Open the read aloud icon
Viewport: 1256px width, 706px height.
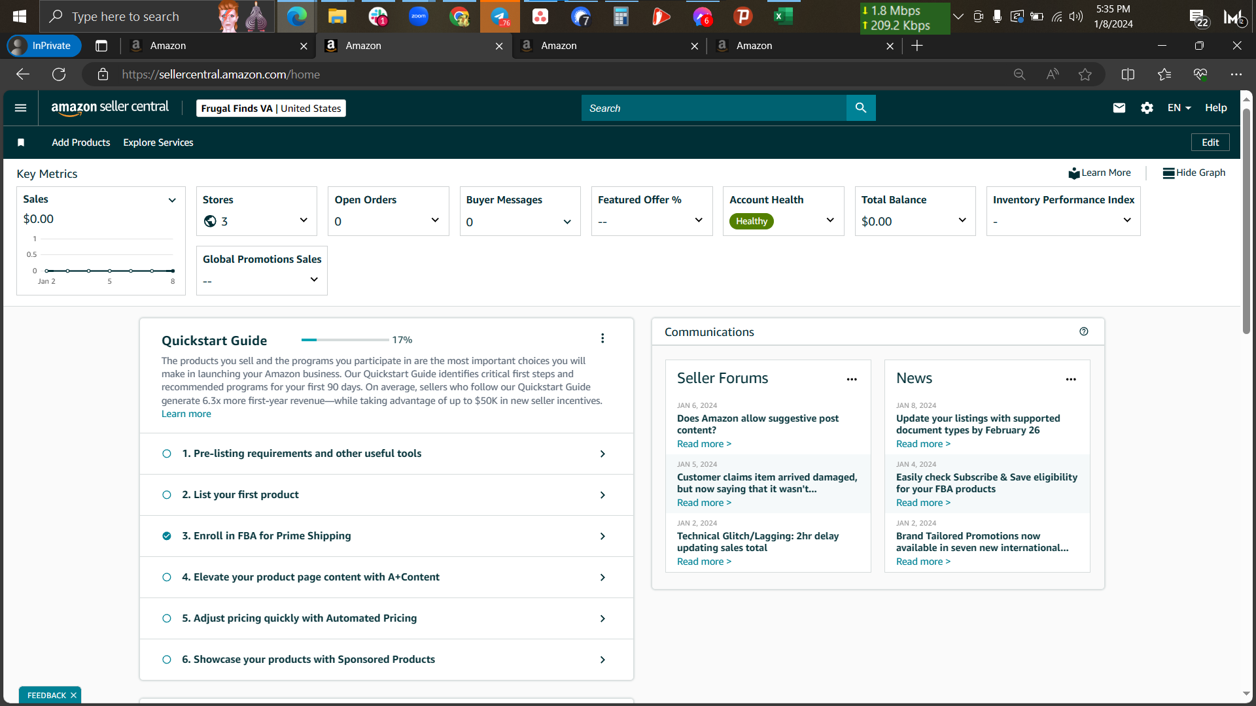coord(1053,75)
